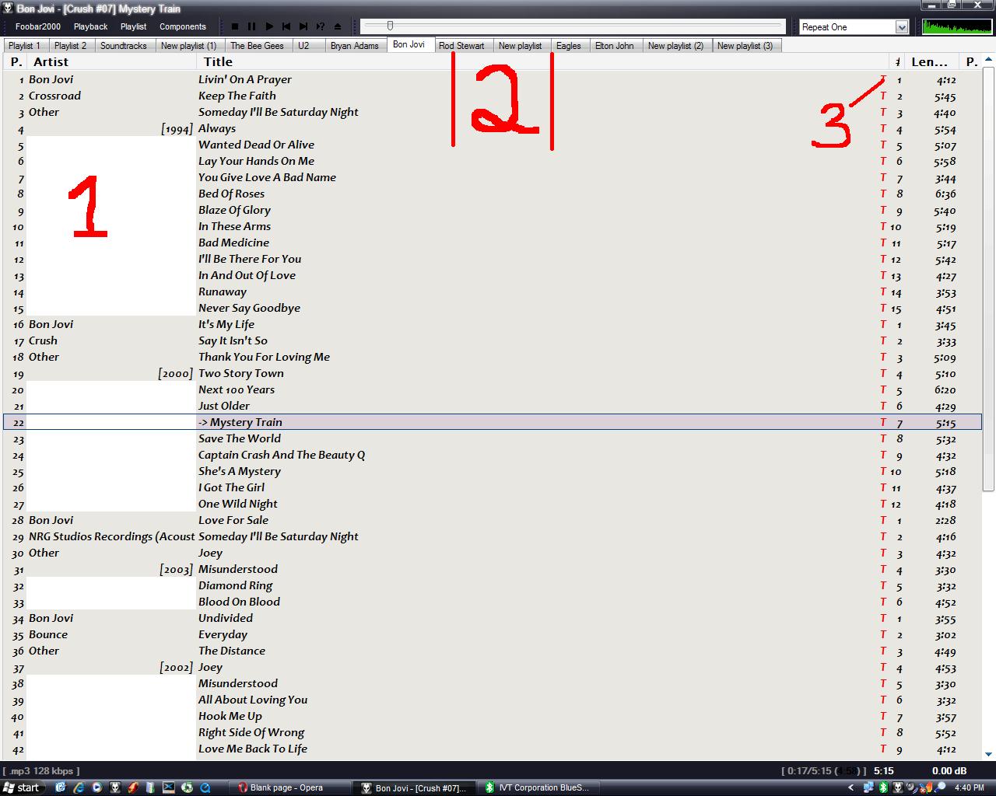Open the Soundtracks playlist tab
996x796 pixels.
[x=124, y=46]
